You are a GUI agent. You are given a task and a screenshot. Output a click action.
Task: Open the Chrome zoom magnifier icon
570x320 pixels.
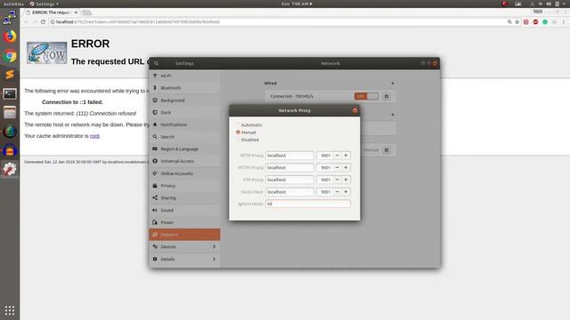click(509, 21)
